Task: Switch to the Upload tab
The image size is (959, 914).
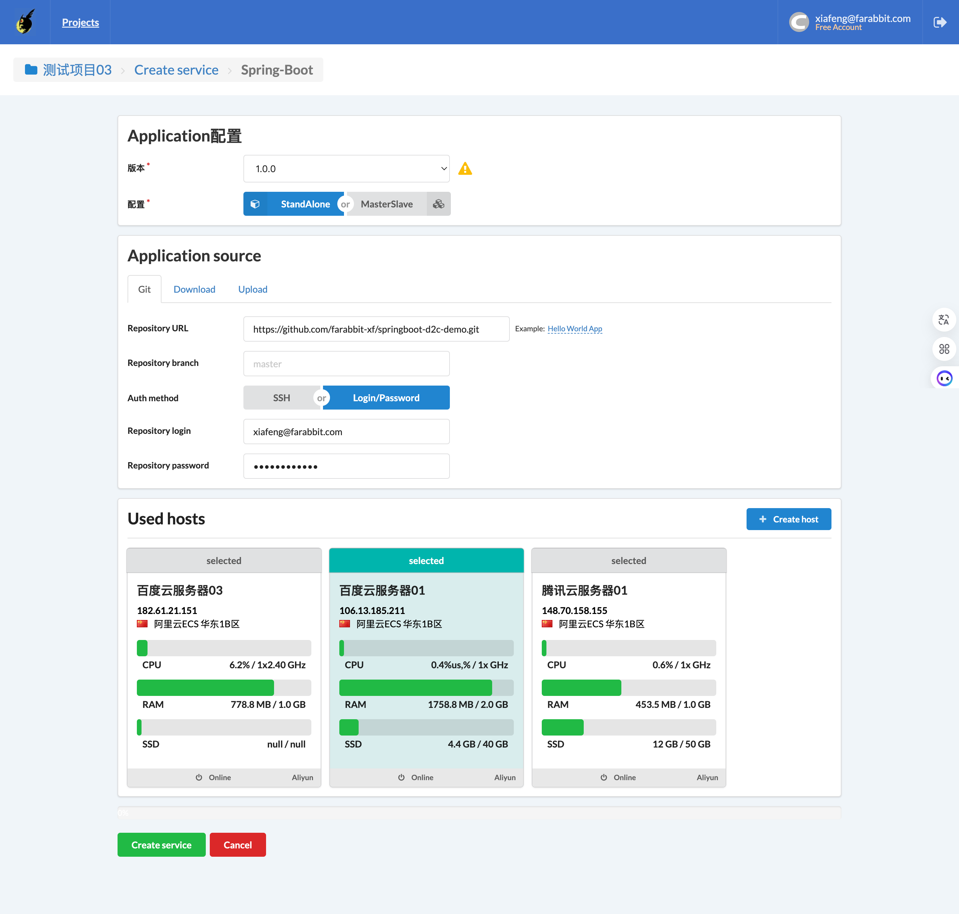Action: click(x=252, y=289)
